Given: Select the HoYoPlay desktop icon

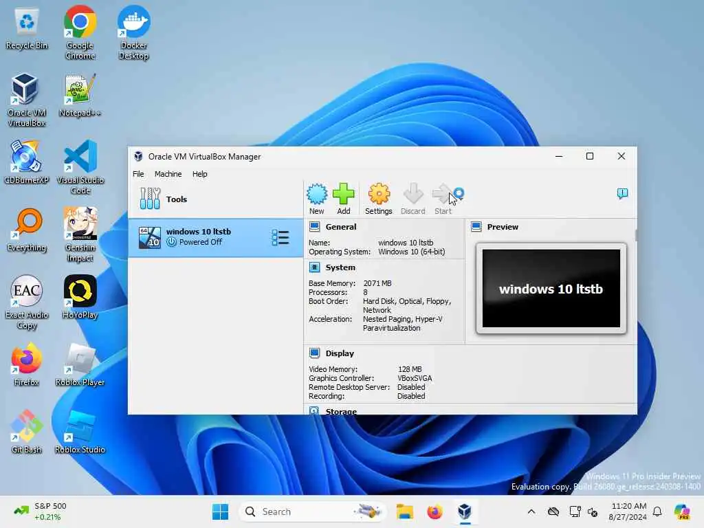Looking at the screenshot, I should 80,297.
